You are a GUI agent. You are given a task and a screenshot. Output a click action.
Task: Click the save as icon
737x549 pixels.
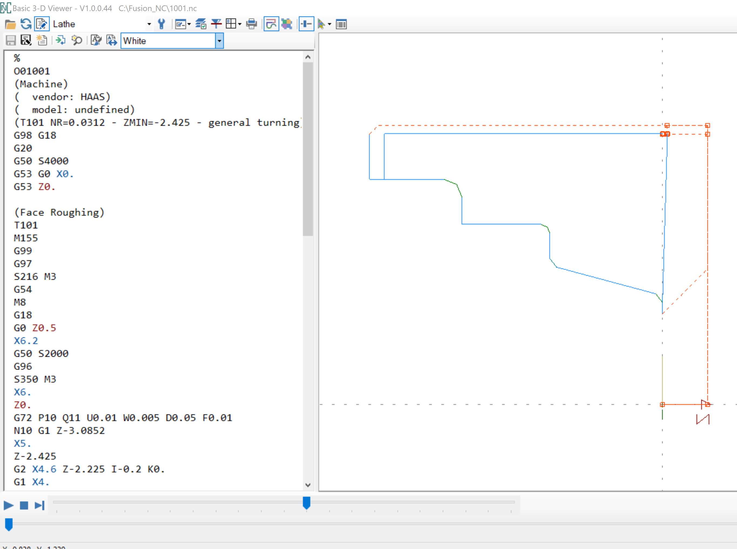coord(26,41)
